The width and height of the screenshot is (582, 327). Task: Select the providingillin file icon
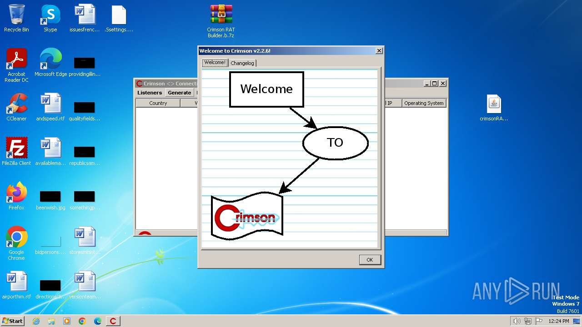pyautogui.click(x=85, y=66)
